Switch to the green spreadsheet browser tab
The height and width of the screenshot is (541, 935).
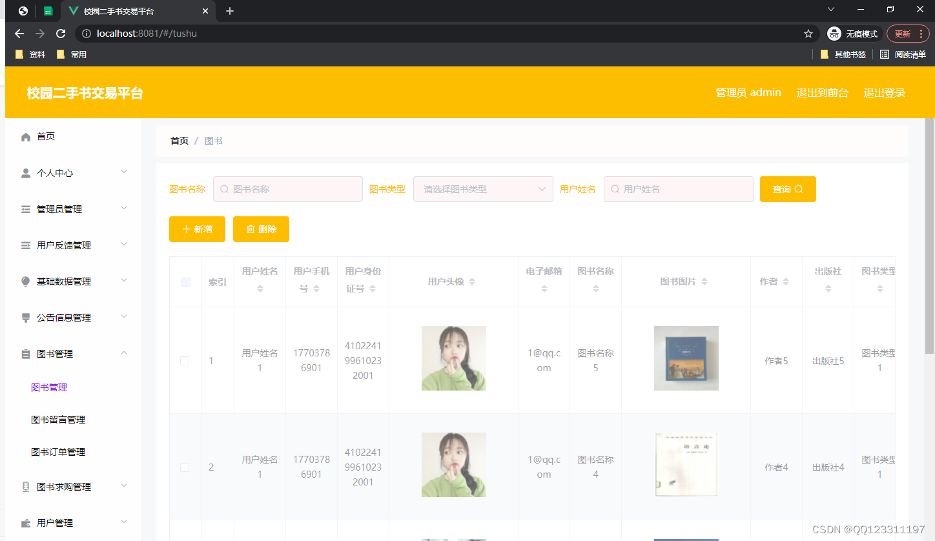(x=48, y=11)
